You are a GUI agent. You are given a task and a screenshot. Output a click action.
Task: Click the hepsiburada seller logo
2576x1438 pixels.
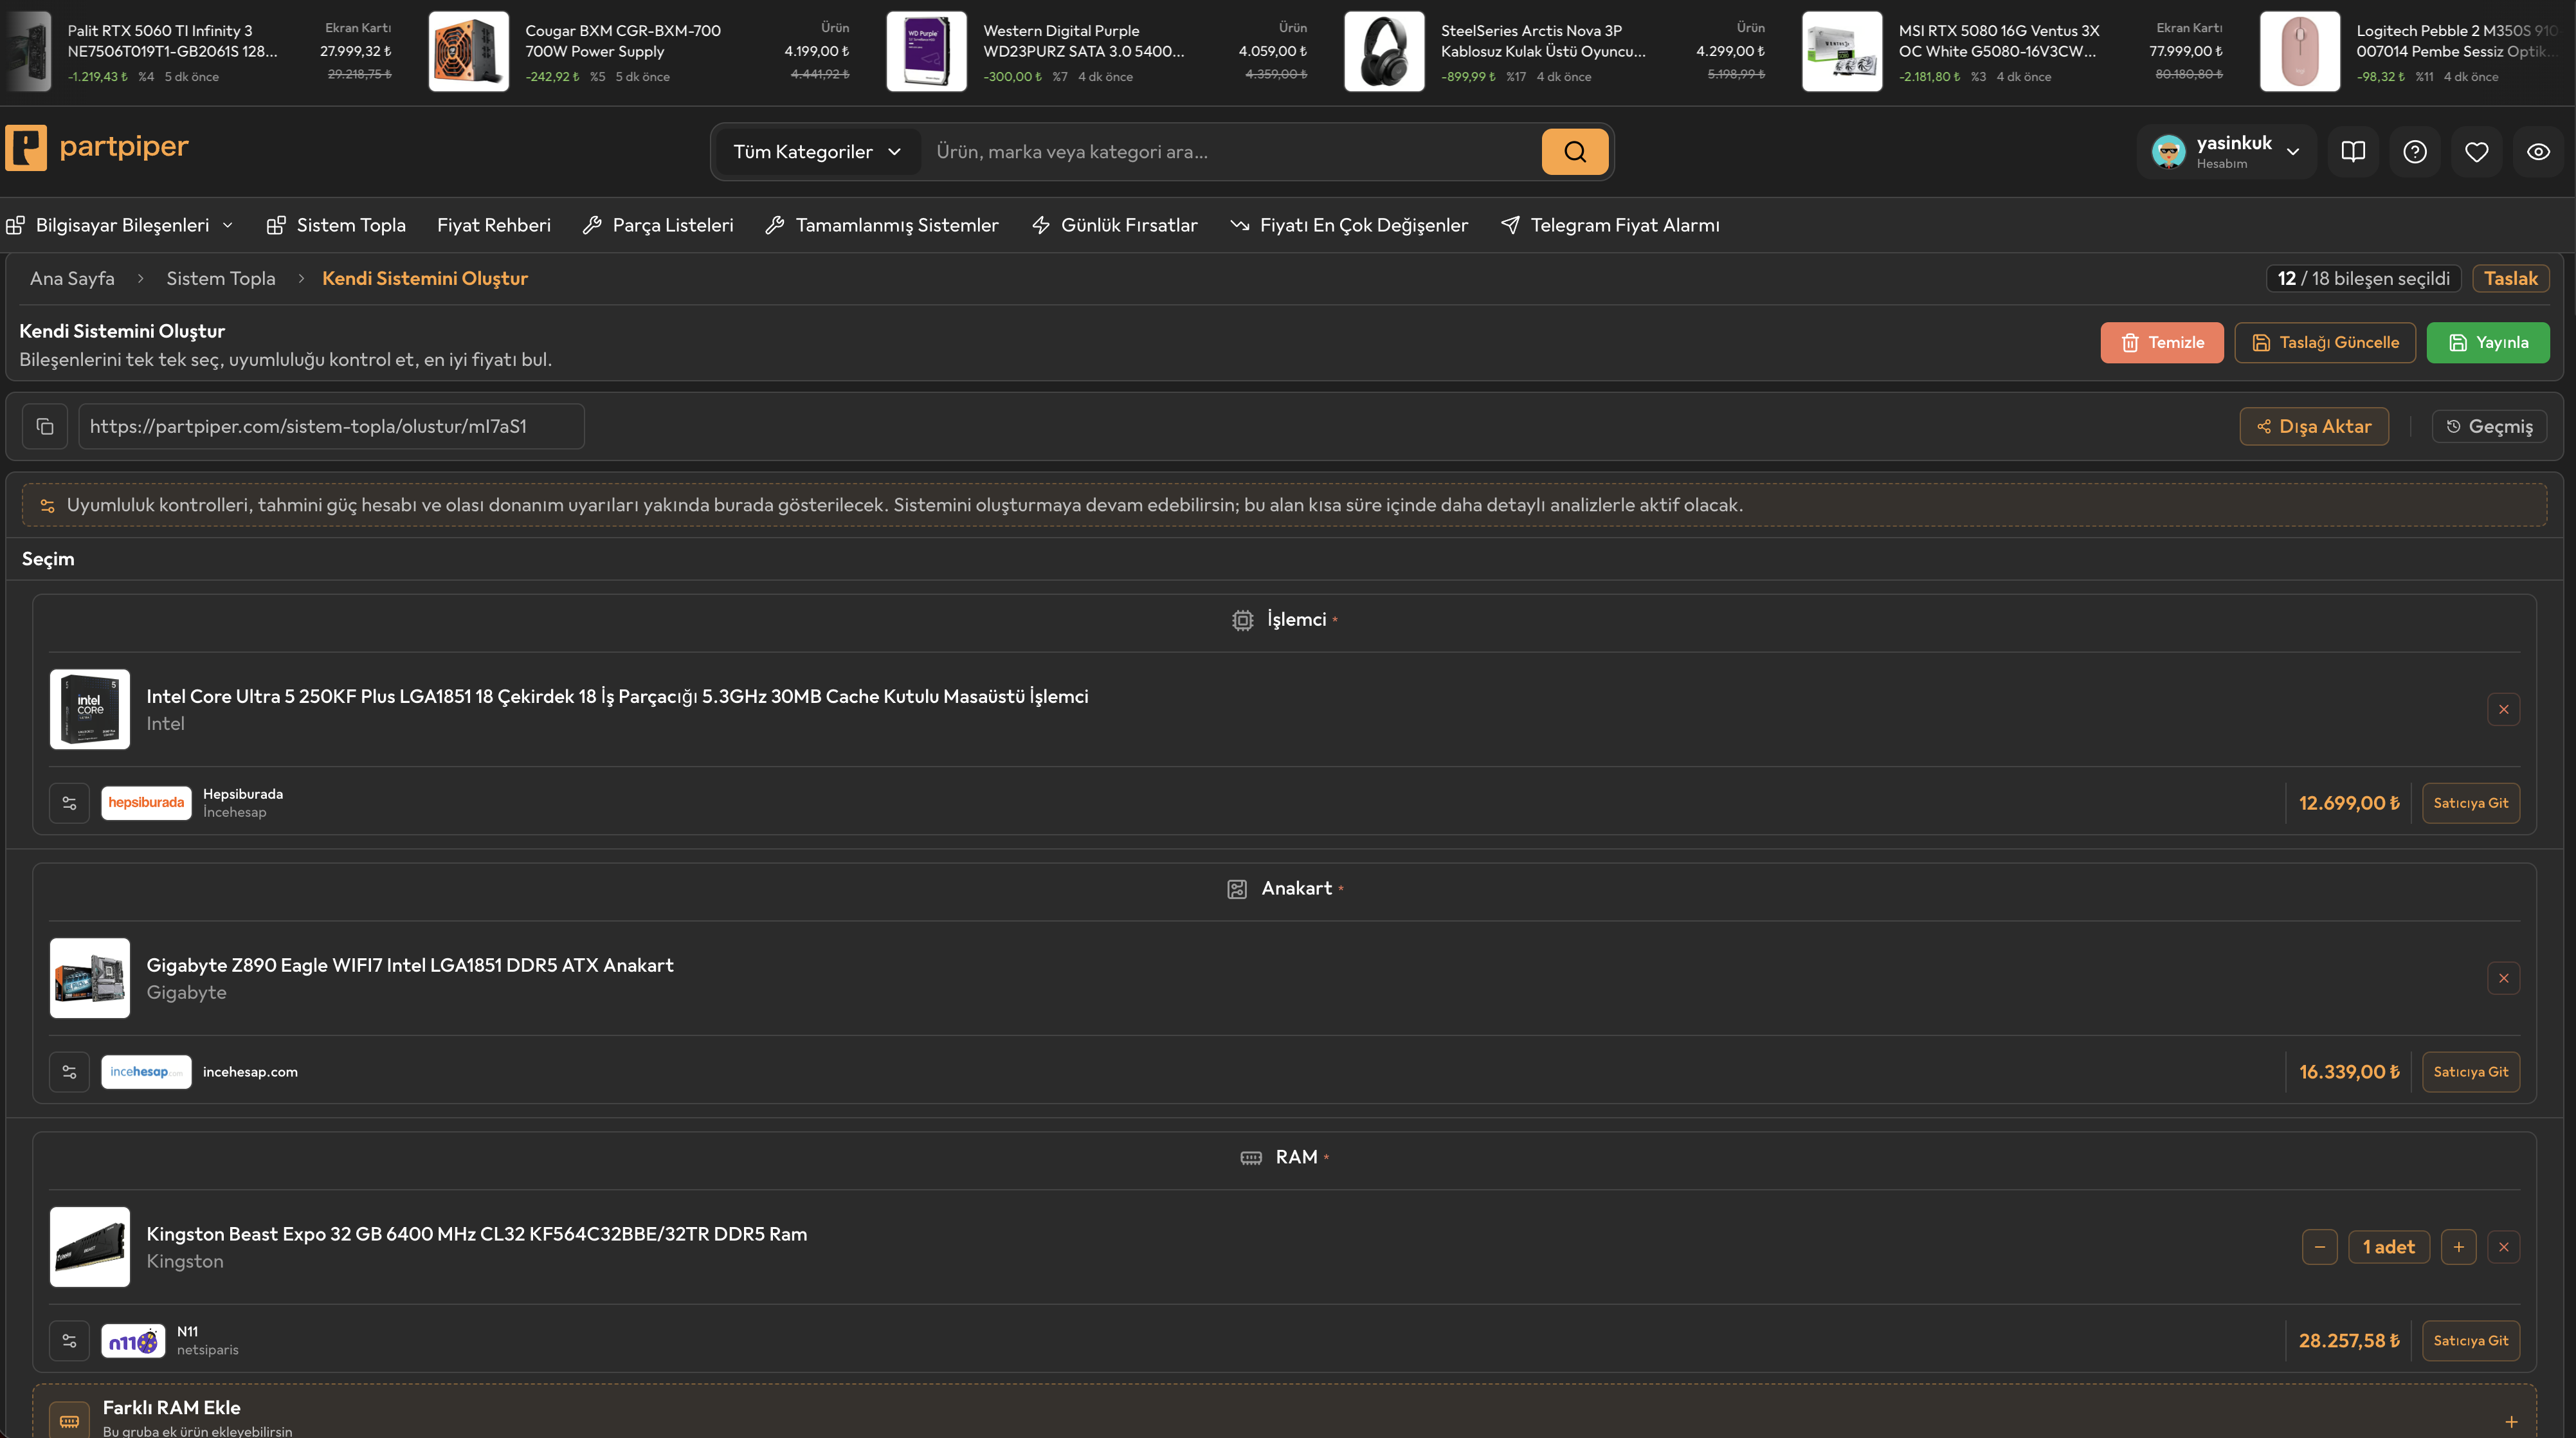[146, 803]
